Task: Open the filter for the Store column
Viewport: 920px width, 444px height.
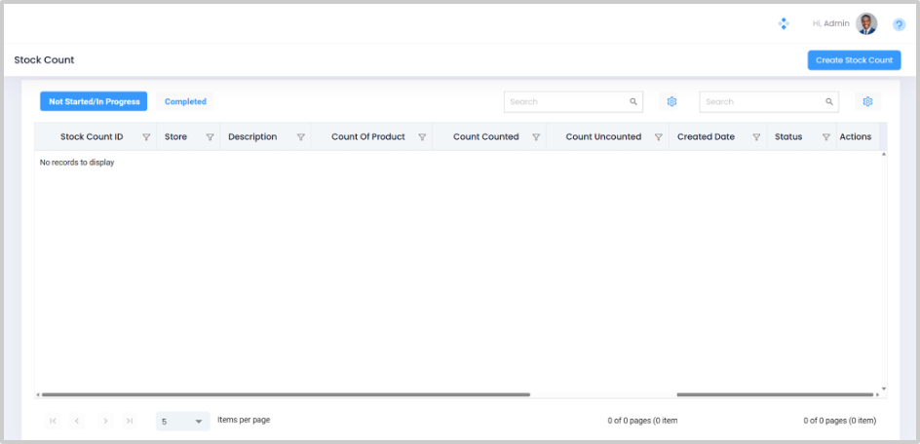Action: coord(210,137)
